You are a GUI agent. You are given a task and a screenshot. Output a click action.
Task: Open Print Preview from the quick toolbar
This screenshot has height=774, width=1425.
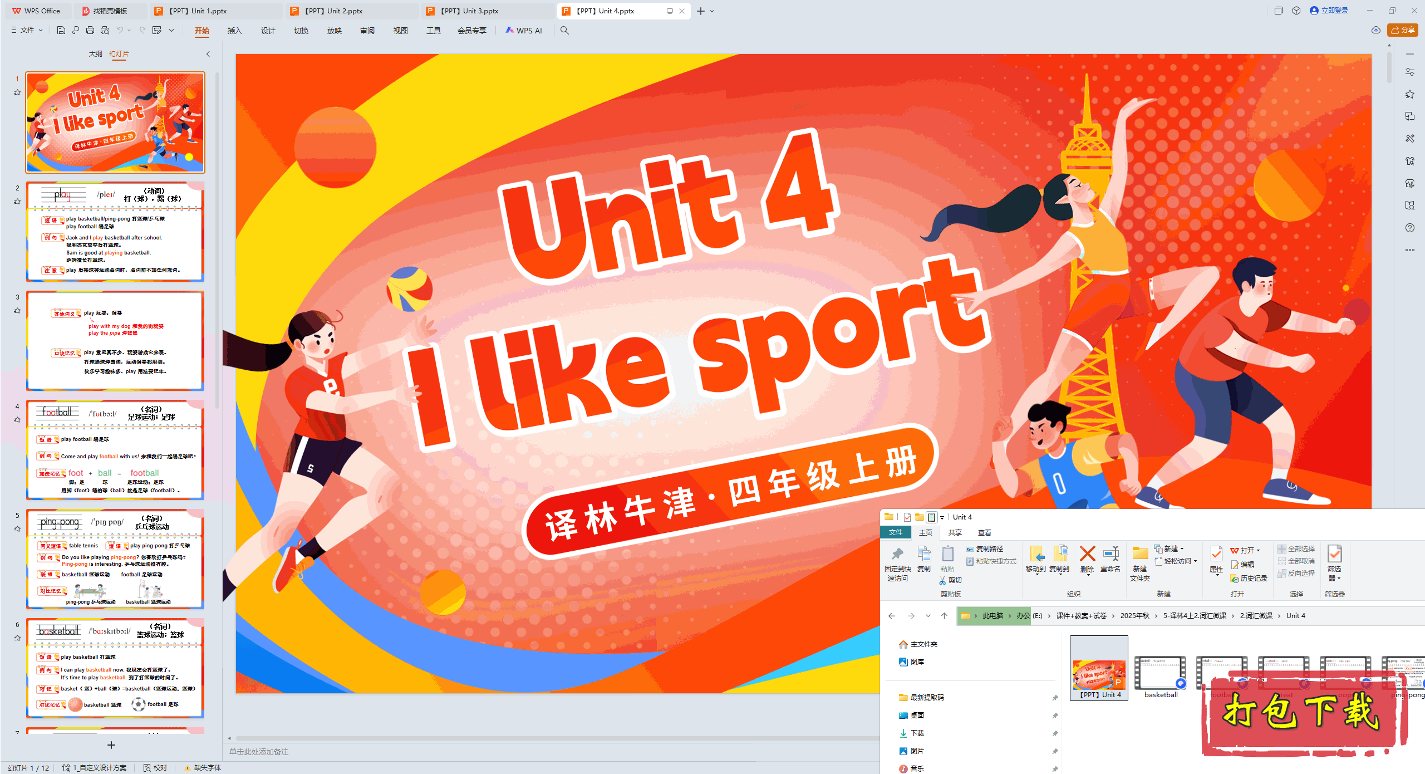coord(104,31)
